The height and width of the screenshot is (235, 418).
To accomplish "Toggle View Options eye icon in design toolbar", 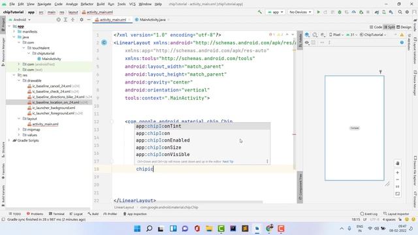I will pos(307,42).
